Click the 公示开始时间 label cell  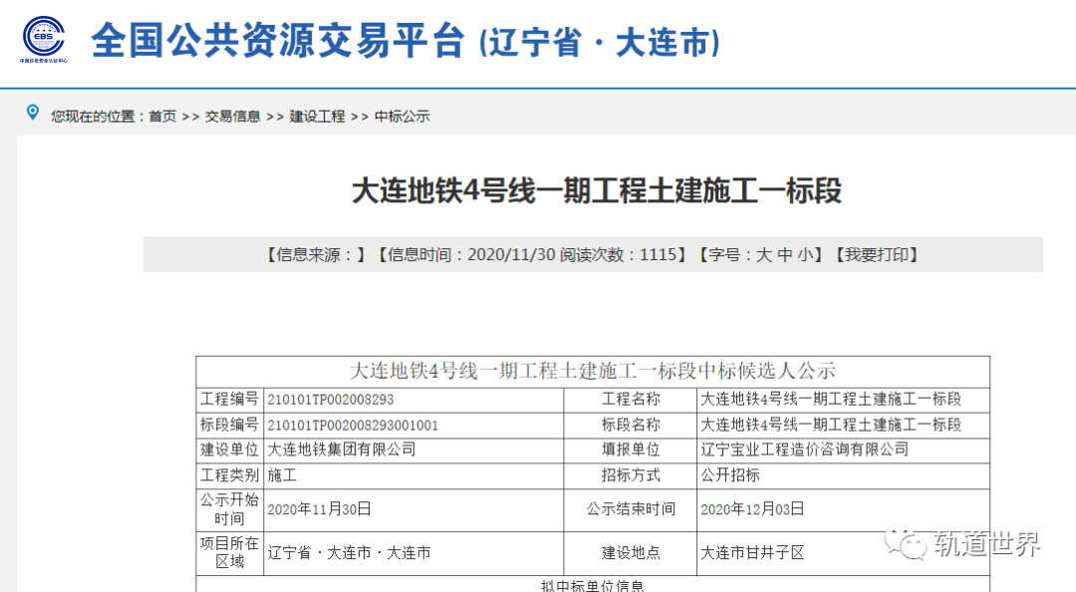(x=230, y=509)
